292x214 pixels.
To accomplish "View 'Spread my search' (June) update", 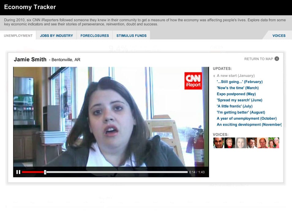I will click(239, 100).
